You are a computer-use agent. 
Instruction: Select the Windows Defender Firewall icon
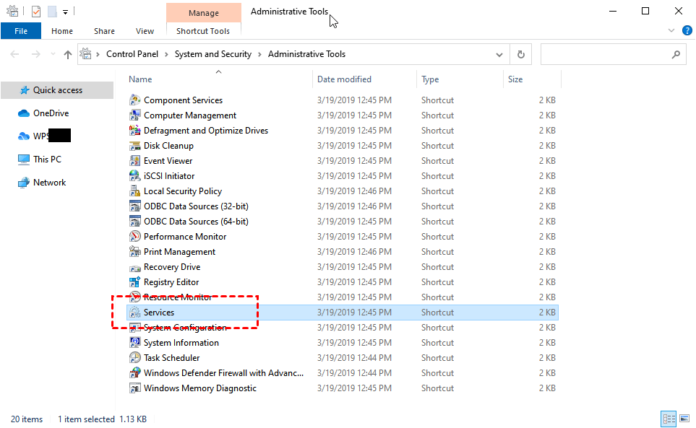[134, 373]
